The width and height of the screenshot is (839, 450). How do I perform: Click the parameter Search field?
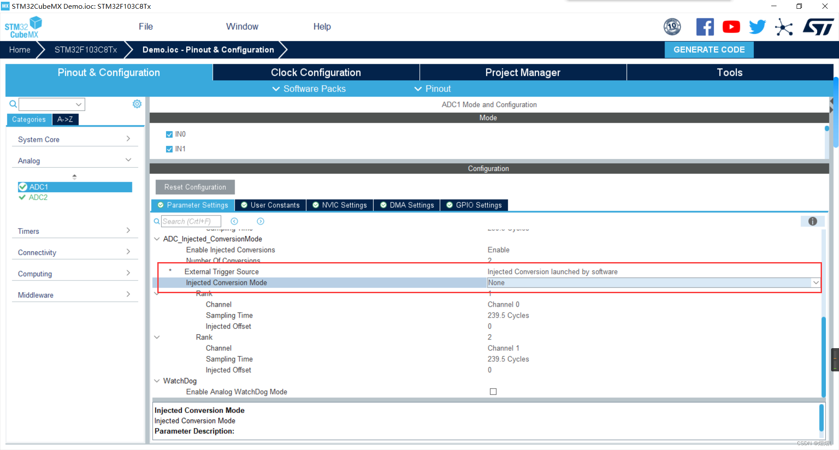(191, 222)
